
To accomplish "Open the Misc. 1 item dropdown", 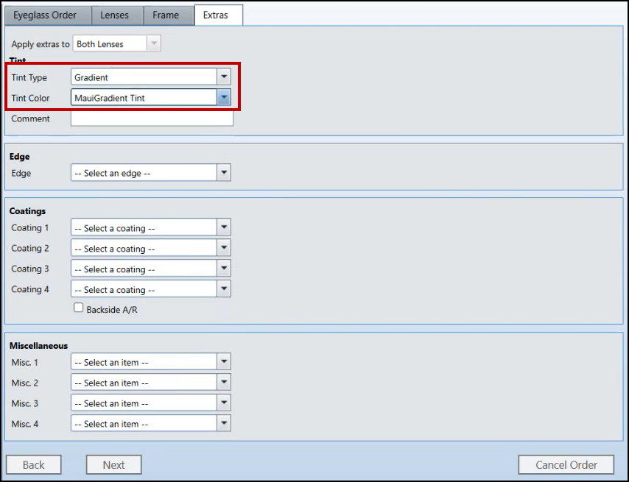I will 224,362.
